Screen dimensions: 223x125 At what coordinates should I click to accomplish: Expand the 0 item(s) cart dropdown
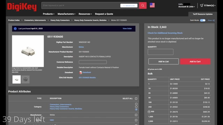point(210,6)
